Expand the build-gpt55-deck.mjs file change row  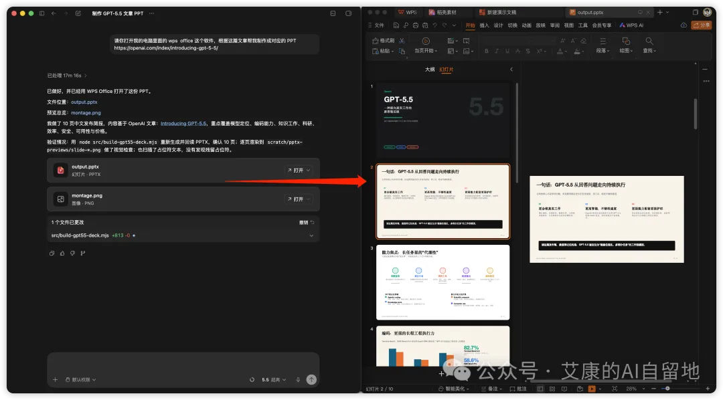pyautogui.click(x=311, y=235)
